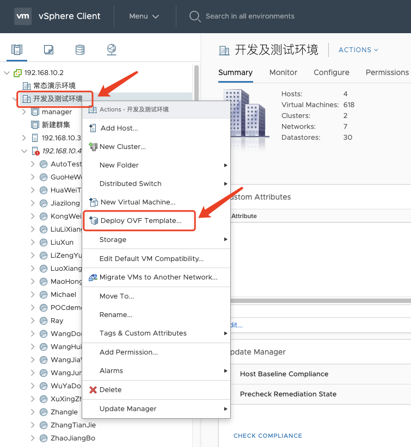Screen dimensions: 411x447
Task: Click the New Cluster icon in context menu
Action: click(93, 146)
